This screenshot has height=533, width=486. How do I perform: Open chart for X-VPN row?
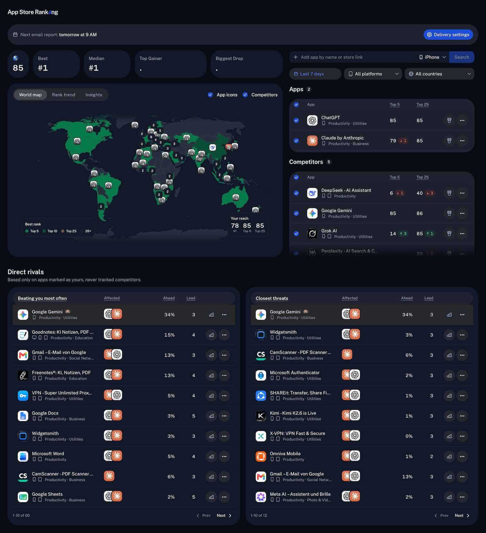coord(449,436)
